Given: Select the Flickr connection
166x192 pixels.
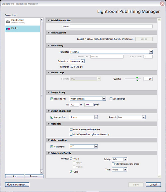Looking at the screenshot, I should (x=23, y=29).
